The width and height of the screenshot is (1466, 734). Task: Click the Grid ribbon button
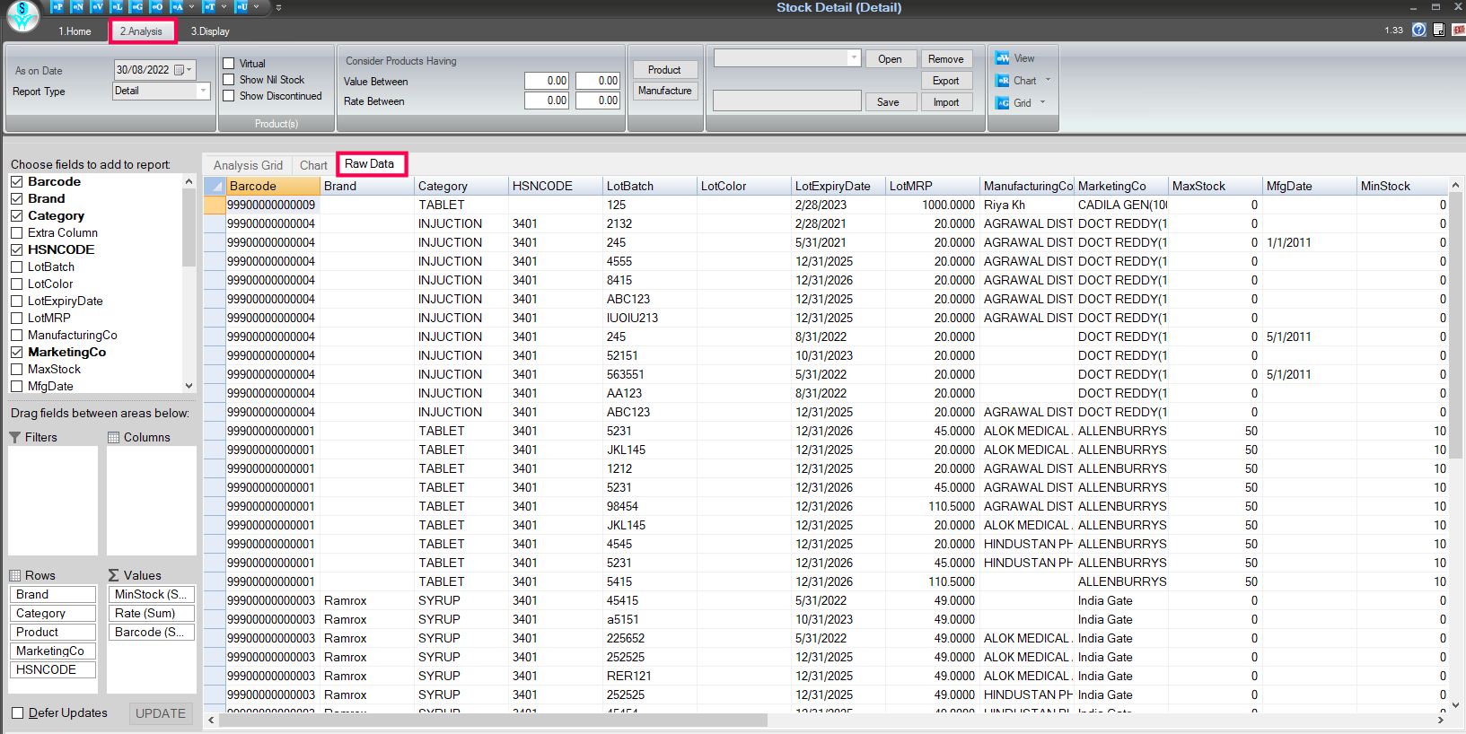(1014, 103)
